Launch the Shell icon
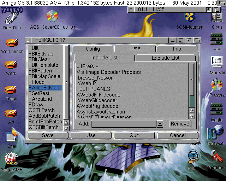The image size is (226, 181). coord(12,136)
